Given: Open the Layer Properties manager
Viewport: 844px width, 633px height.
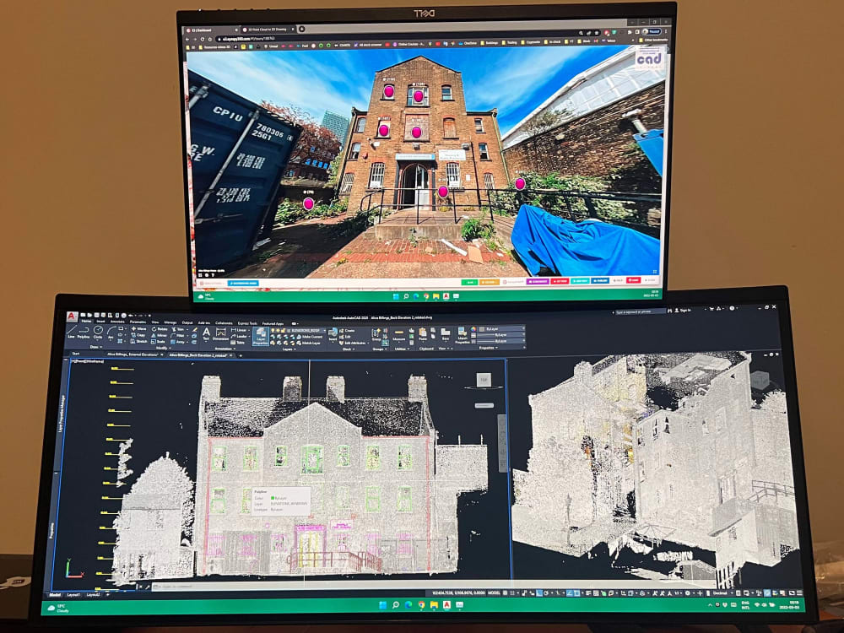Looking at the screenshot, I should click(261, 337).
